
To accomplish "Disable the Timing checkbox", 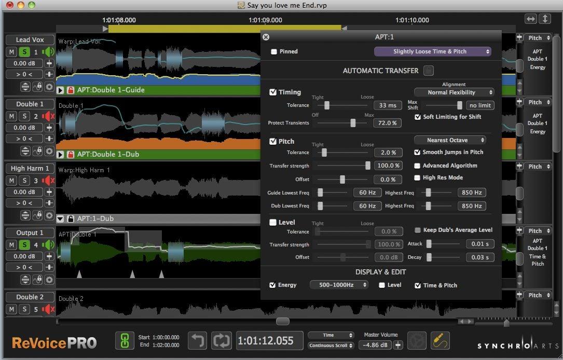I will pyautogui.click(x=273, y=92).
